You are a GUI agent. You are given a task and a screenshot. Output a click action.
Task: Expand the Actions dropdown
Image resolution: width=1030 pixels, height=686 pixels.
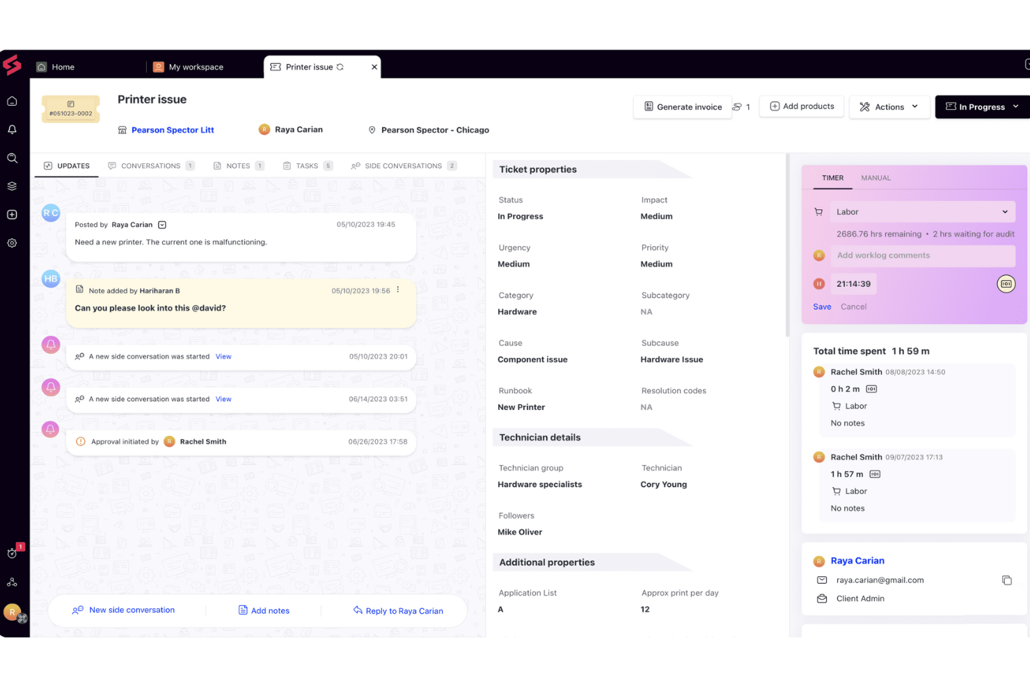889,106
